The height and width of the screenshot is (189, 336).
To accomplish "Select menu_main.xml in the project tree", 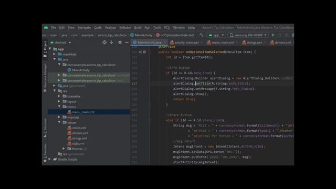I will click(x=81, y=112).
